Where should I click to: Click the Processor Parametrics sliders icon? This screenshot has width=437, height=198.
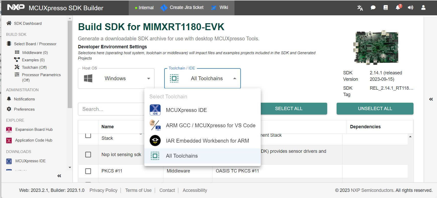(x=17, y=75)
